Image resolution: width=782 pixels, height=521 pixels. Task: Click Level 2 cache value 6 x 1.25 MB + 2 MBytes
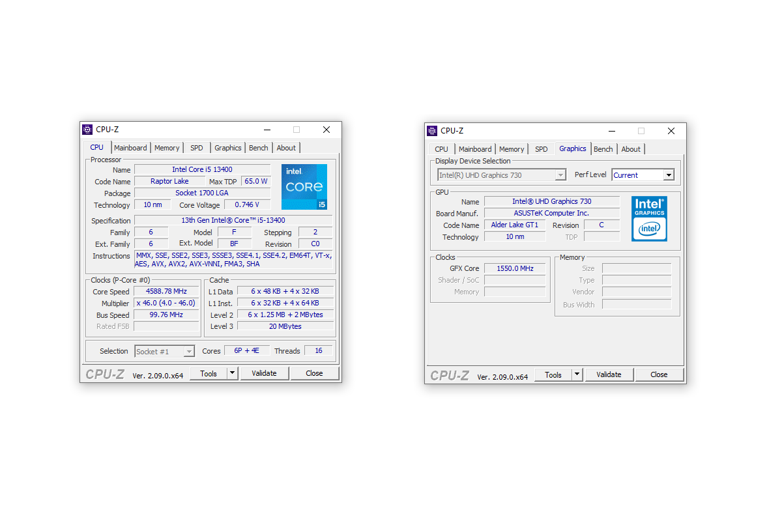point(285,315)
